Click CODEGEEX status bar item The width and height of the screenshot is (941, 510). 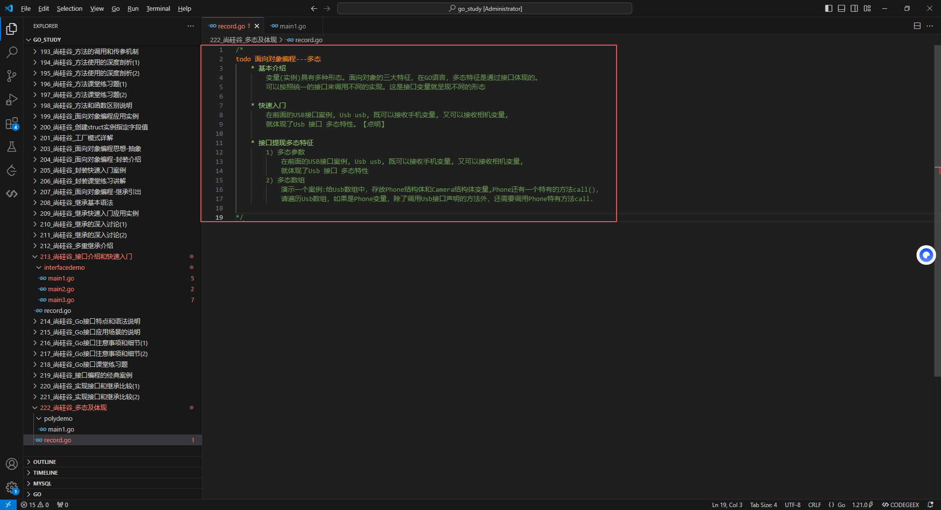point(900,505)
